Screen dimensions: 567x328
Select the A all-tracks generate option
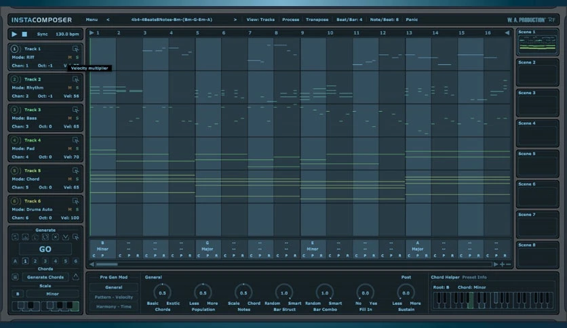tap(15, 261)
